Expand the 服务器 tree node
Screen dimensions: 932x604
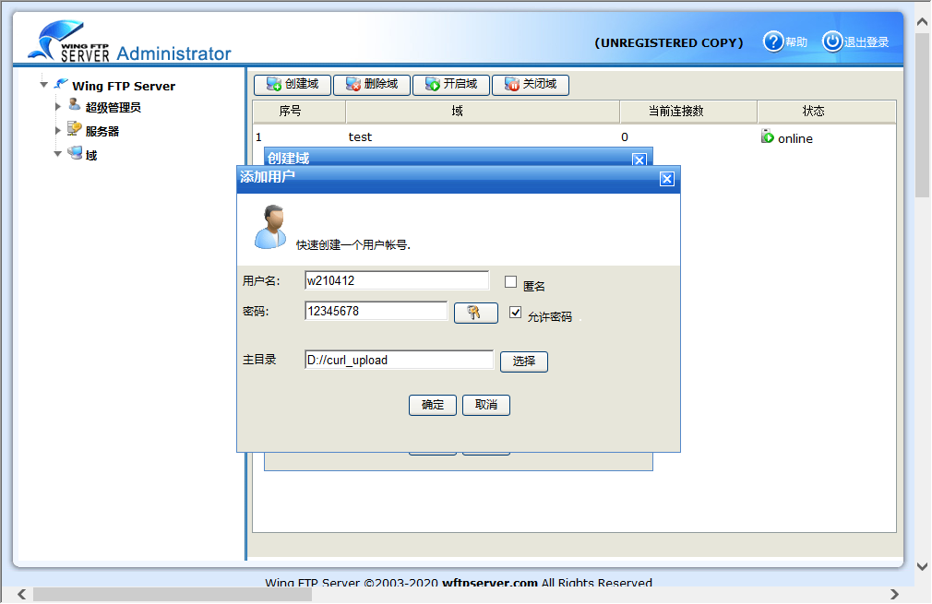click(58, 128)
